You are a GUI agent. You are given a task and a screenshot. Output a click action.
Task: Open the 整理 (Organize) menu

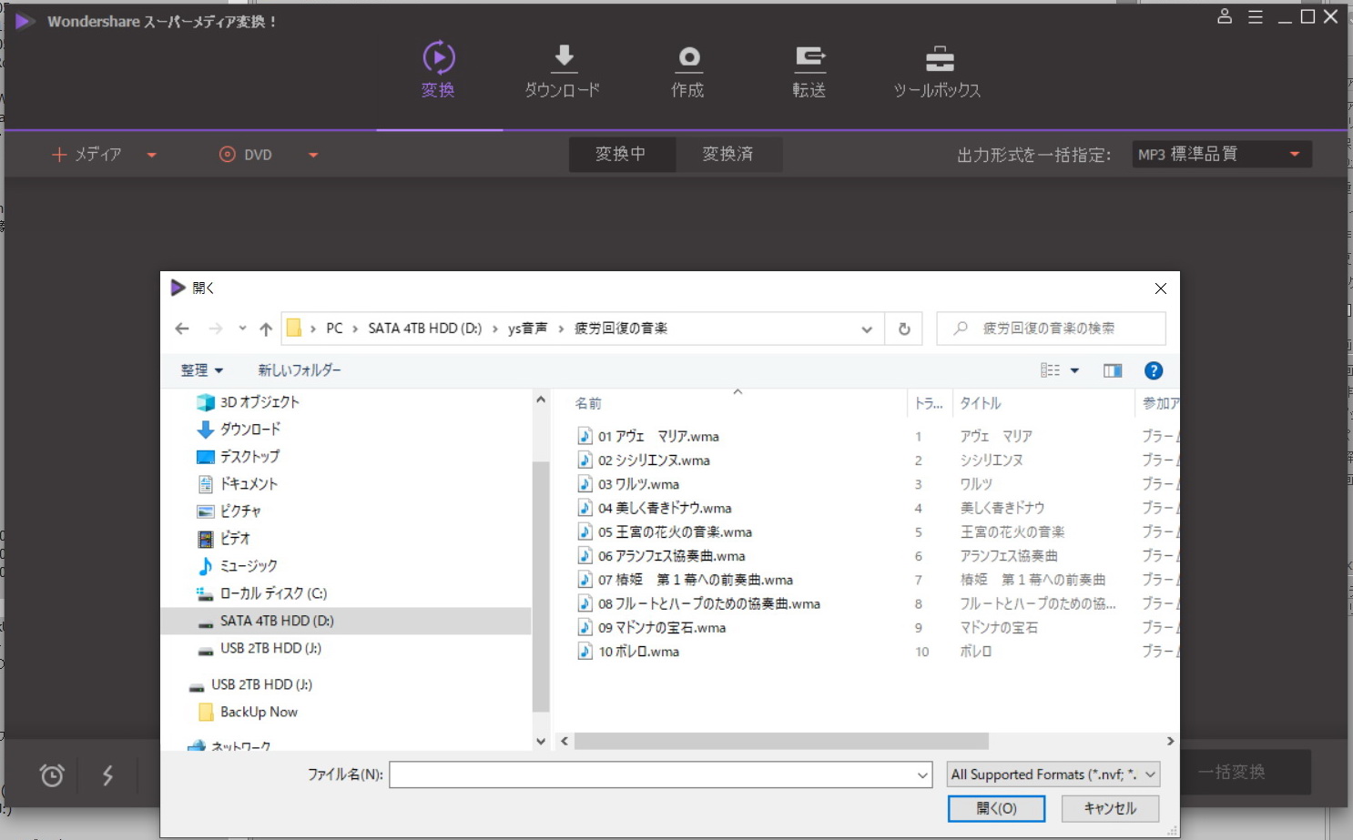(x=201, y=370)
